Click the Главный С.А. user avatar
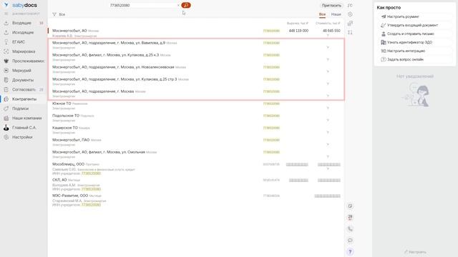 pyautogui.click(x=6, y=128)
